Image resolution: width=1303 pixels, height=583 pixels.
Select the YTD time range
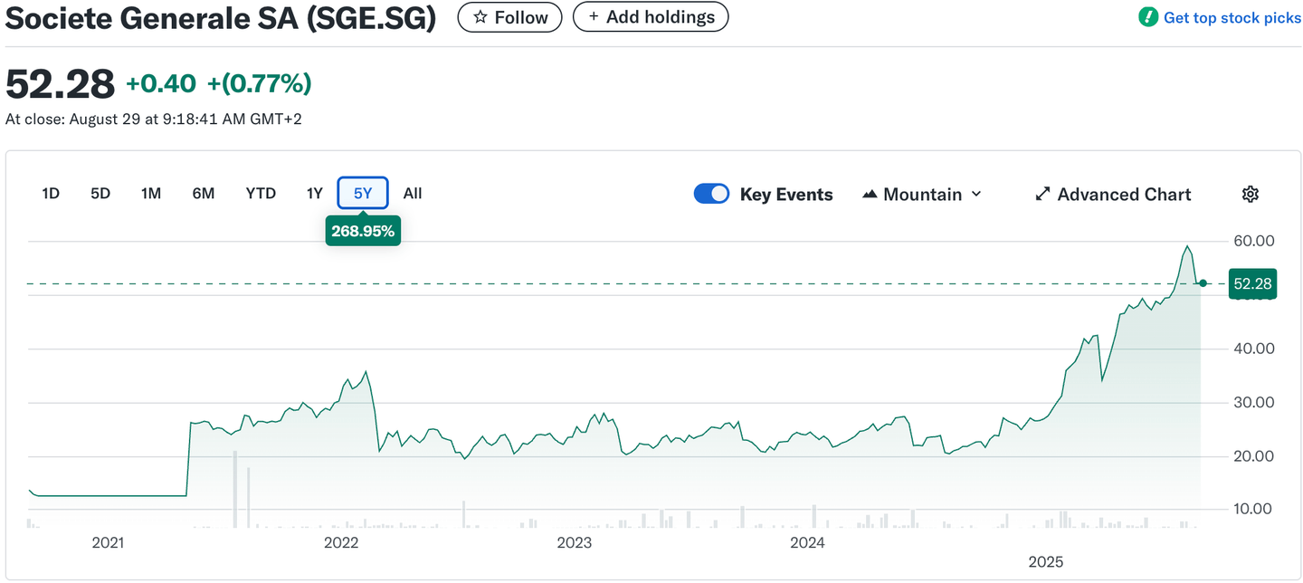(261, 193)
